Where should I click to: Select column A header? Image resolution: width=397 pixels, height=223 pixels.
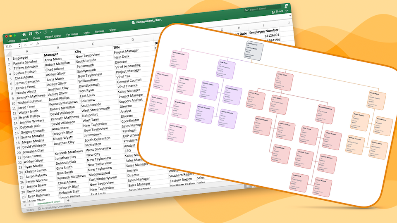pyautogui.click(x=27, y=51)
